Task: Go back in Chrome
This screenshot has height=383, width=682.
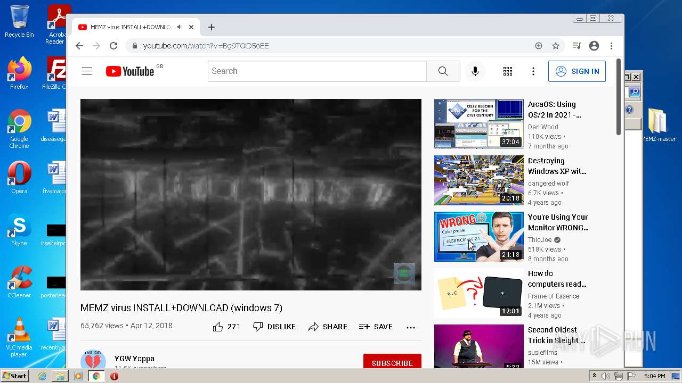Action: (79, 46)
